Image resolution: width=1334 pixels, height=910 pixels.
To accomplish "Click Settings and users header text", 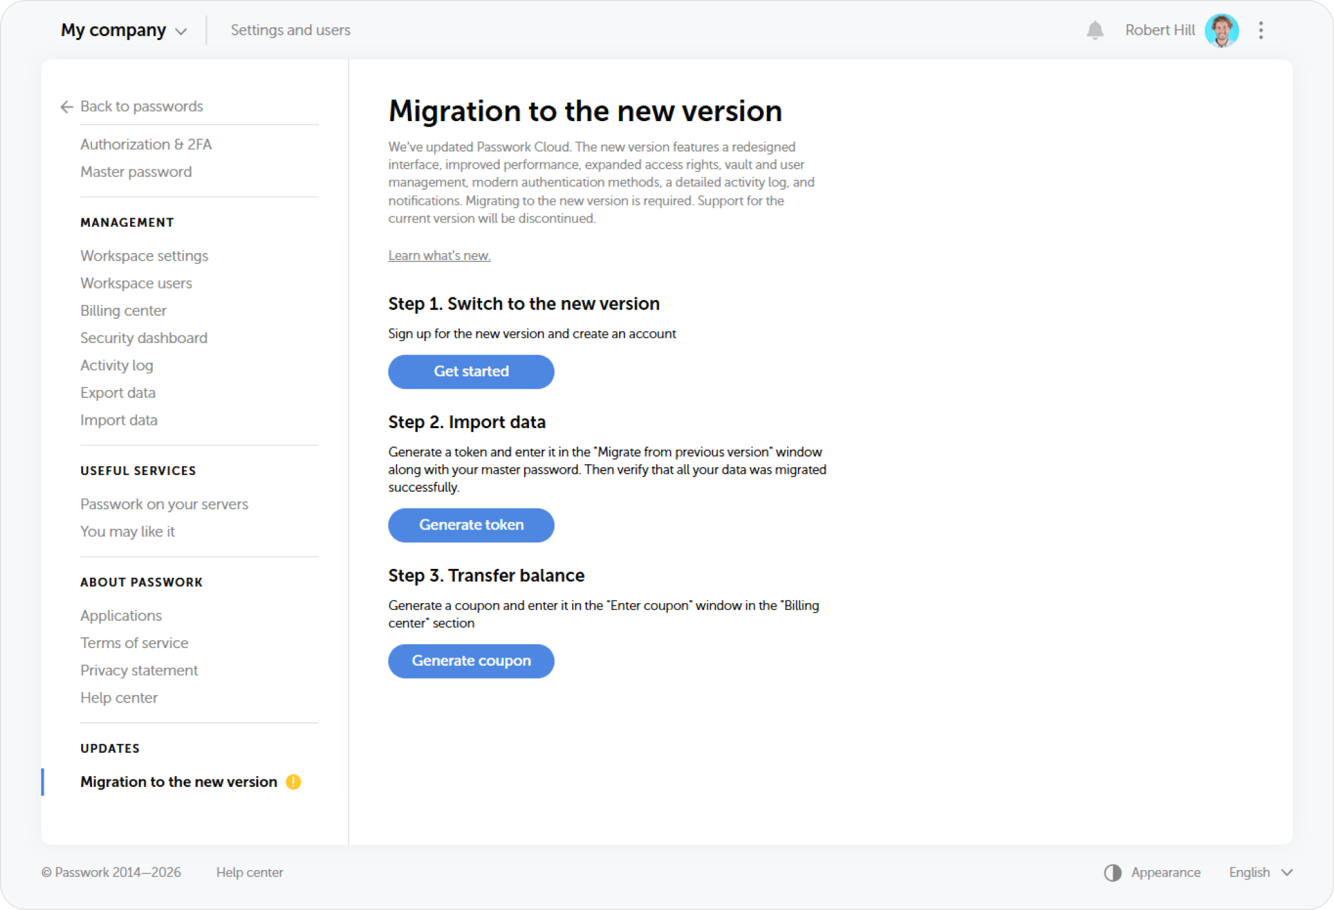I will (x=290, y=30).
